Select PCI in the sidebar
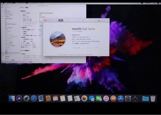 pos(6,20)
